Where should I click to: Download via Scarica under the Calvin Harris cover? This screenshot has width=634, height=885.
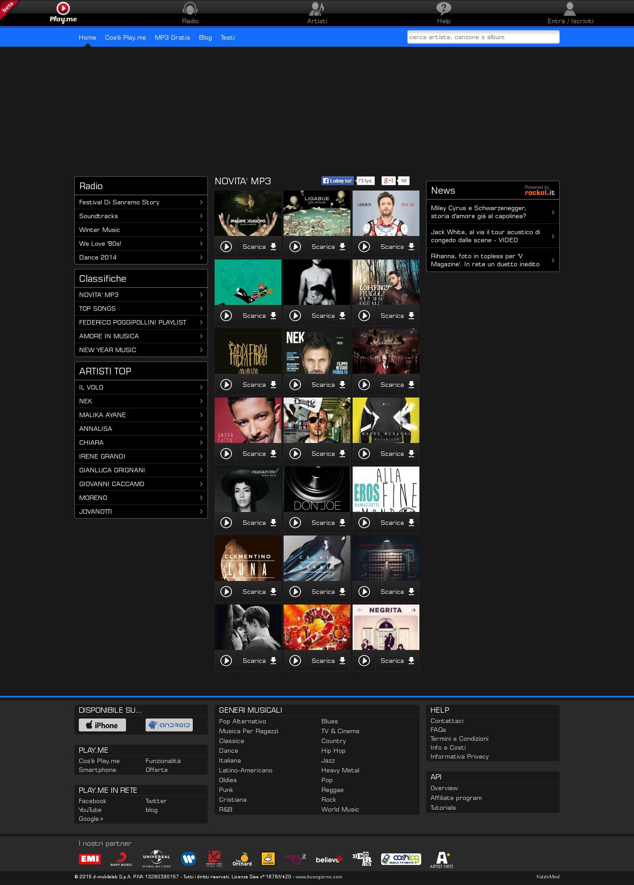[329, 592]
